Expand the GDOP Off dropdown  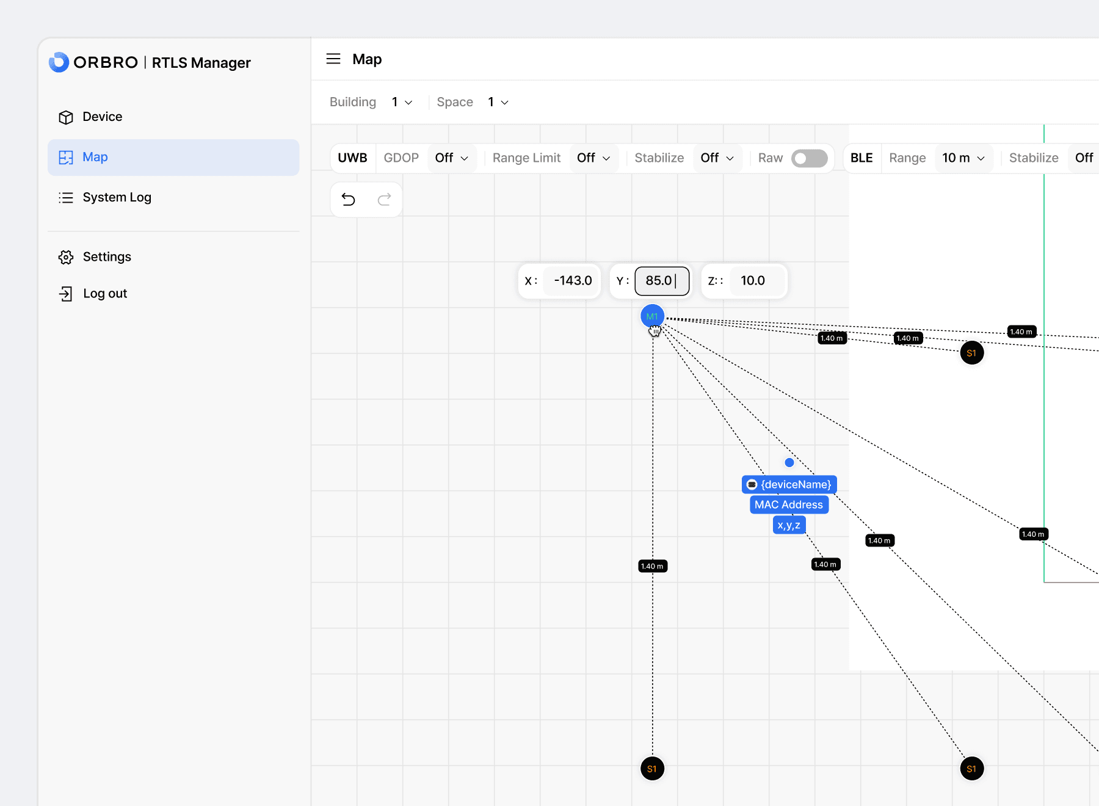pos(451,158)
